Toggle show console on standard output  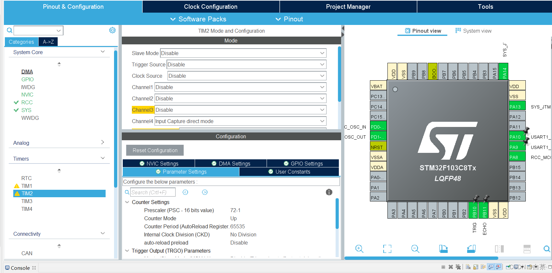[x=491, y=267]
